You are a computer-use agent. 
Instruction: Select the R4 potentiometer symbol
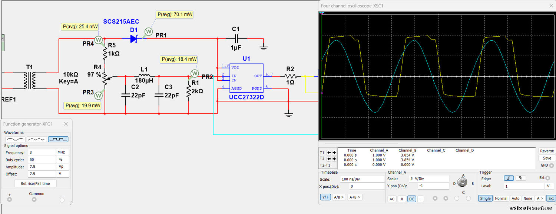[x=106, y=79]
